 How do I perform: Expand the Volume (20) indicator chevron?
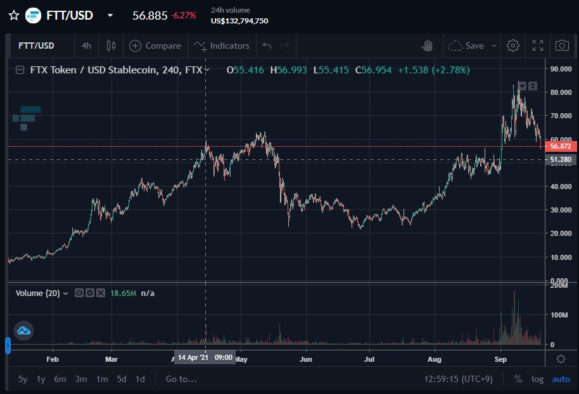tap(66, 293)
